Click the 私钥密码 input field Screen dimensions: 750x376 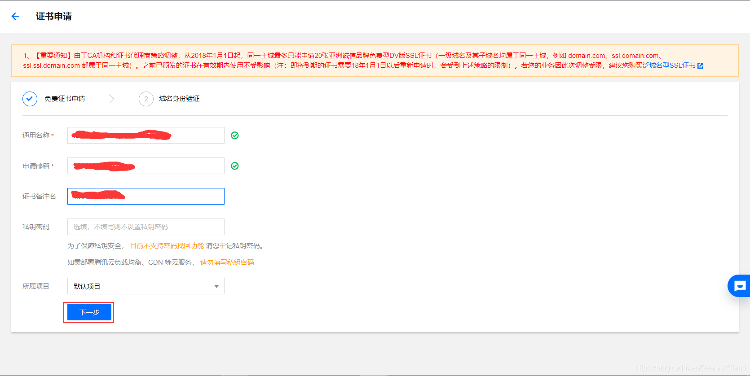(146, 227)
